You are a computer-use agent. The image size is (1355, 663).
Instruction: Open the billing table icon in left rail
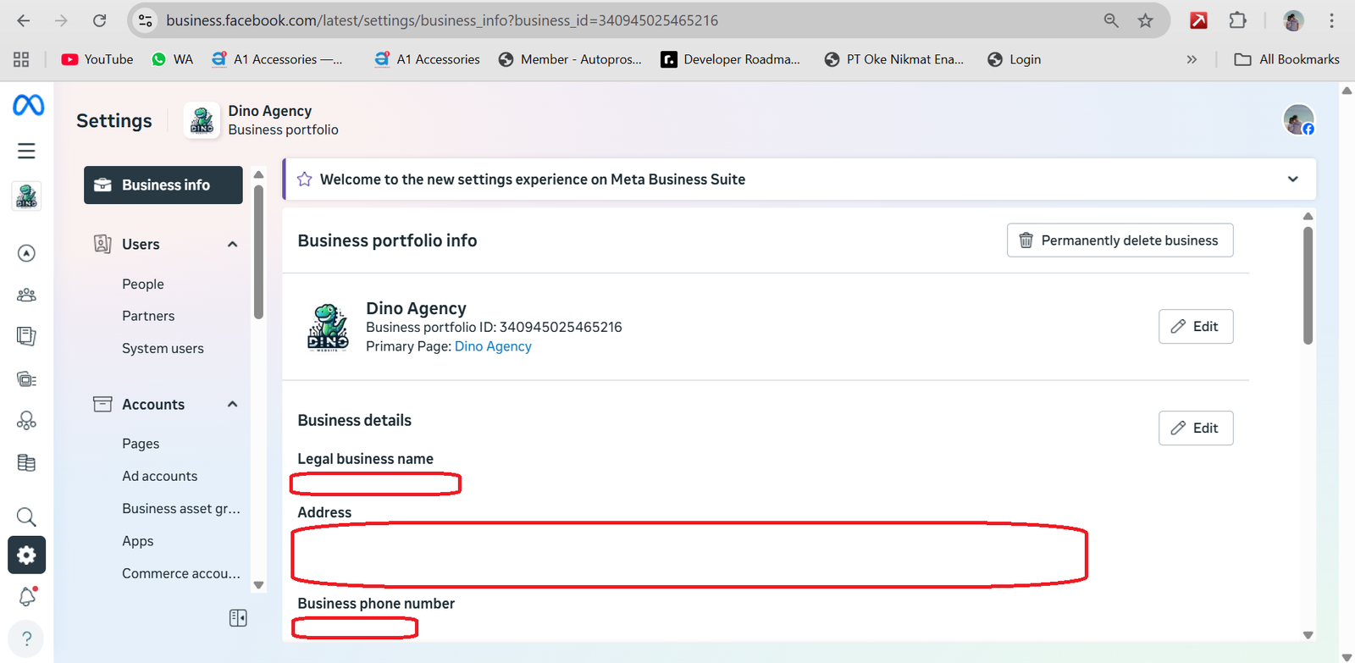26,462
